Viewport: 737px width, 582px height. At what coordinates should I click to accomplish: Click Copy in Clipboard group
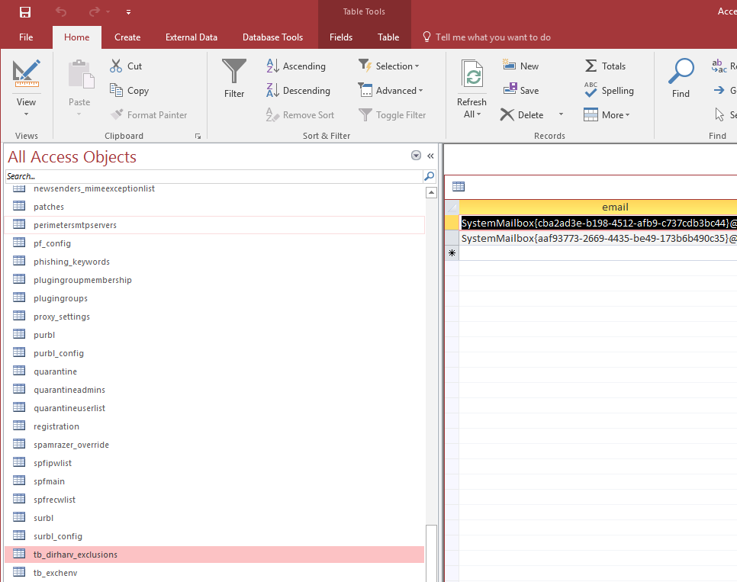pyautogui.click(x=129, y=91)
